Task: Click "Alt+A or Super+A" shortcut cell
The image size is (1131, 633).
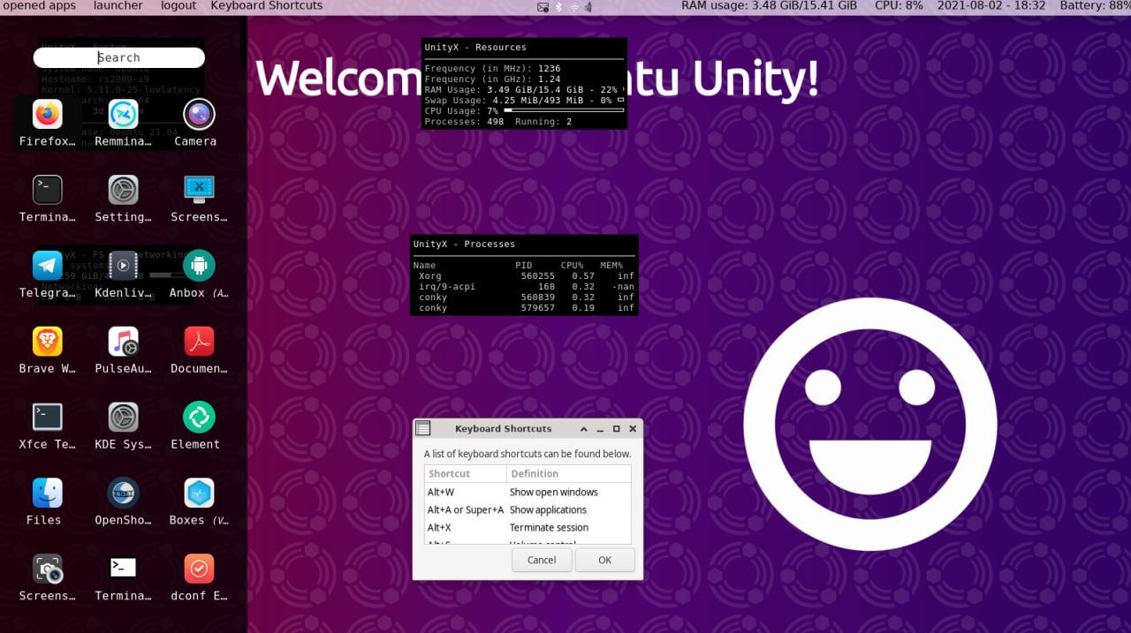Action: [466, 509]
